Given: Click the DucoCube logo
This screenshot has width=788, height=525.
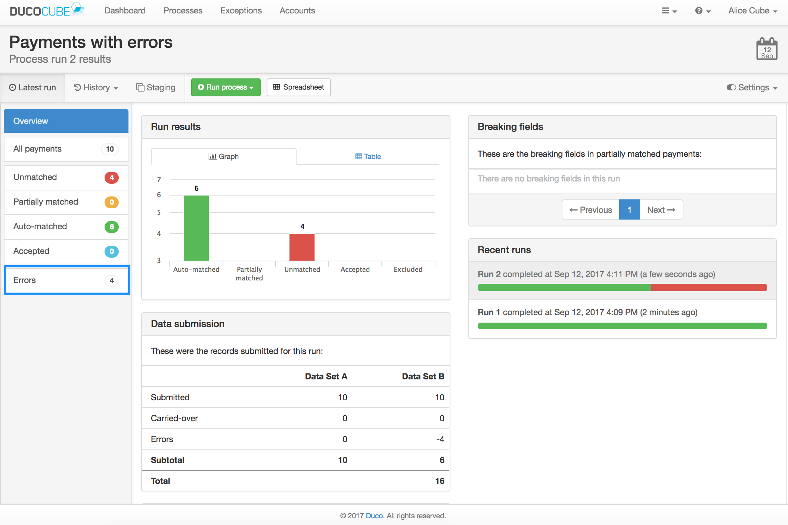Looking at the screenshot, I should pyautogui.click(x=47, y=10).
